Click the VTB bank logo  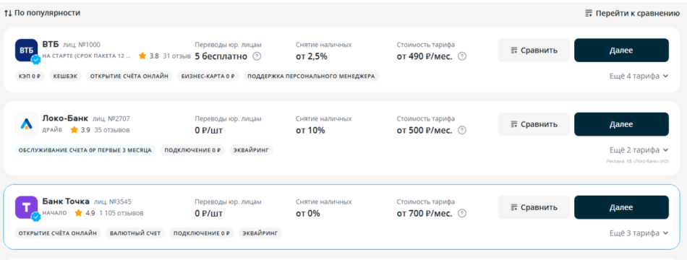tap(26, 50)
